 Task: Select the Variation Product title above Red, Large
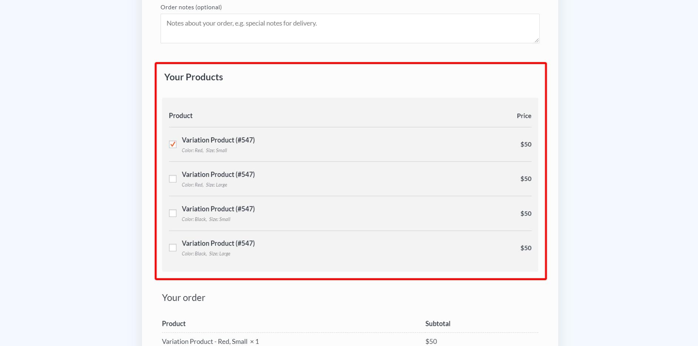[218, 175]
